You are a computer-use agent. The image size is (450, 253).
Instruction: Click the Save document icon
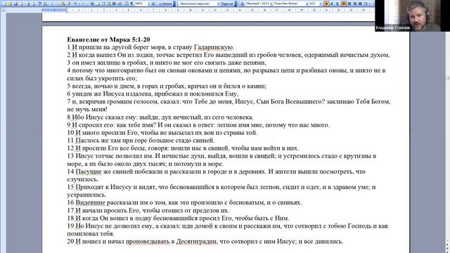point(15,4)
